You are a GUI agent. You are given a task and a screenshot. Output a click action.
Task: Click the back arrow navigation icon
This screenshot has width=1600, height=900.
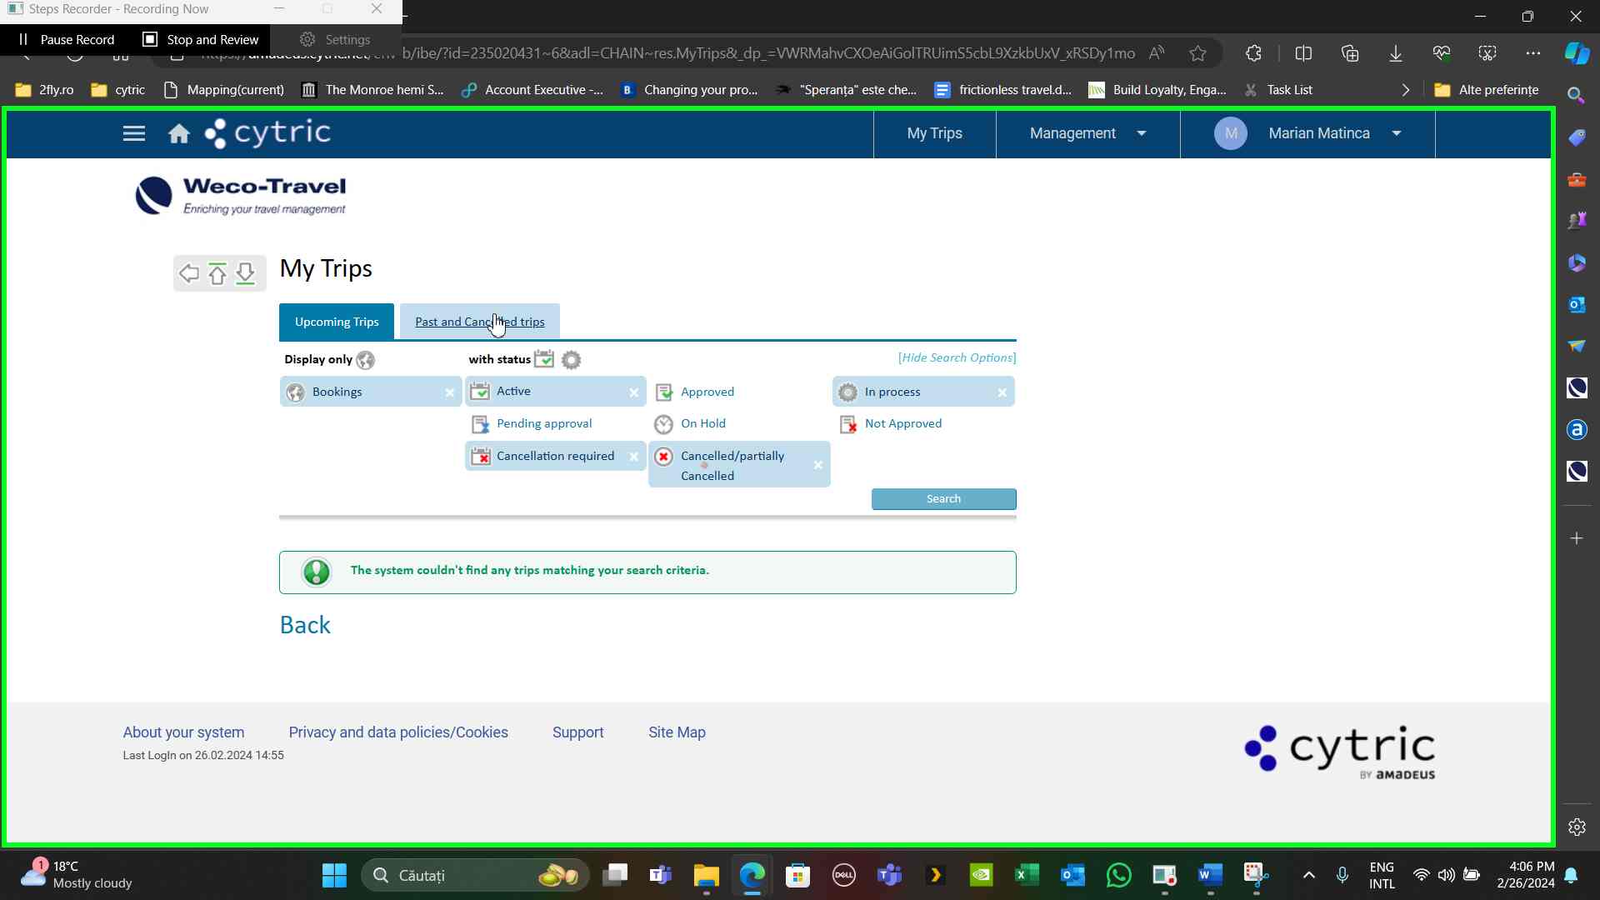189,273
